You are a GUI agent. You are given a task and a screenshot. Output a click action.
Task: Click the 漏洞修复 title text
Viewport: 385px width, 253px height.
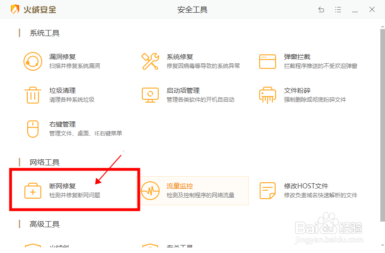(62, 57)
